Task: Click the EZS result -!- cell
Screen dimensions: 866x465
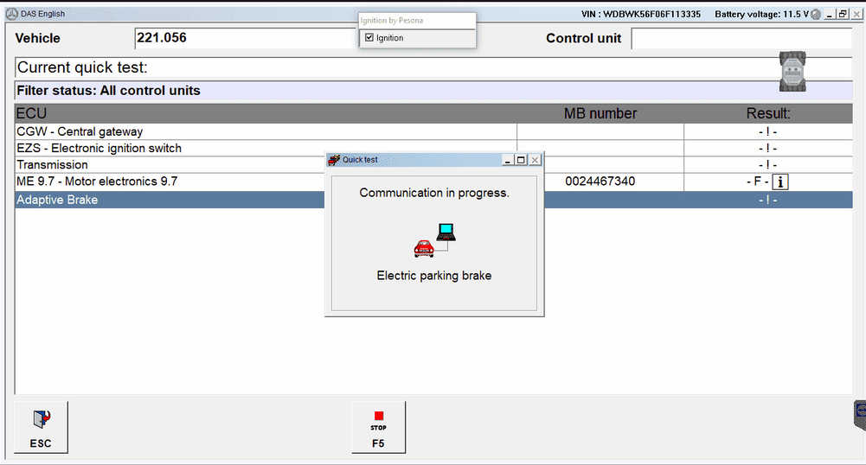Action: coord(767,148)
